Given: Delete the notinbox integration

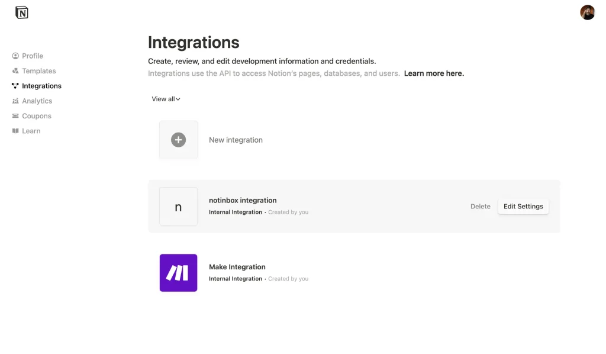Looking at the screenshot, I should (x=480, y=207).
